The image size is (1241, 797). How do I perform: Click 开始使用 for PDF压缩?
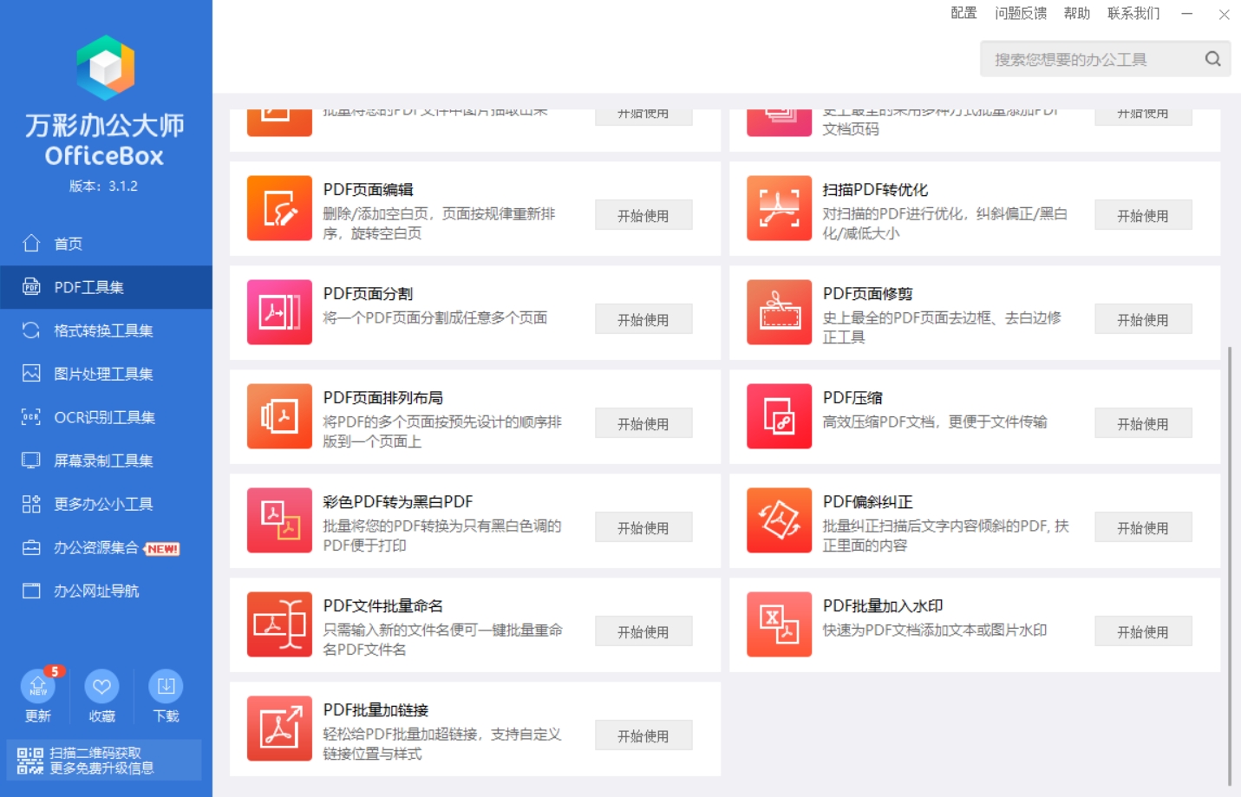[x=1143, y=423]
